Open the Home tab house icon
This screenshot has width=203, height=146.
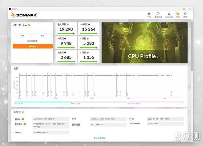pos(149,13)
